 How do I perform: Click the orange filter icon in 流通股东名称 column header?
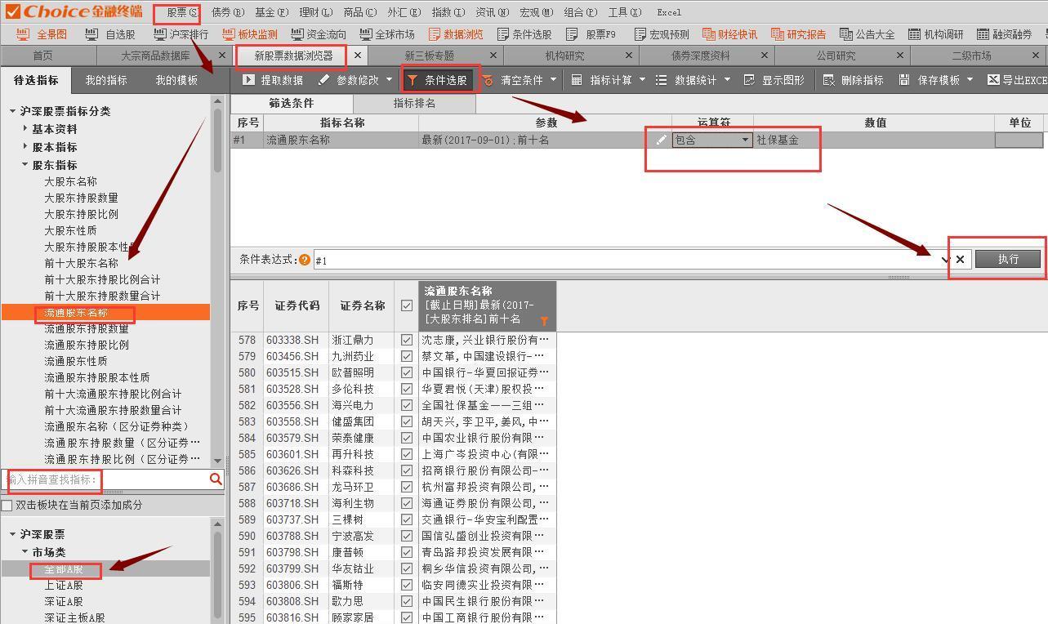544,322
